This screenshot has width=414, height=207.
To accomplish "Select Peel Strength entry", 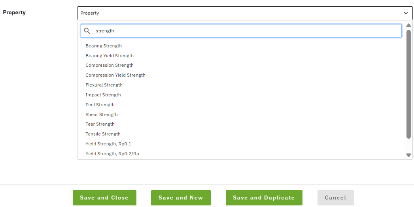I will tap(100, 105).
